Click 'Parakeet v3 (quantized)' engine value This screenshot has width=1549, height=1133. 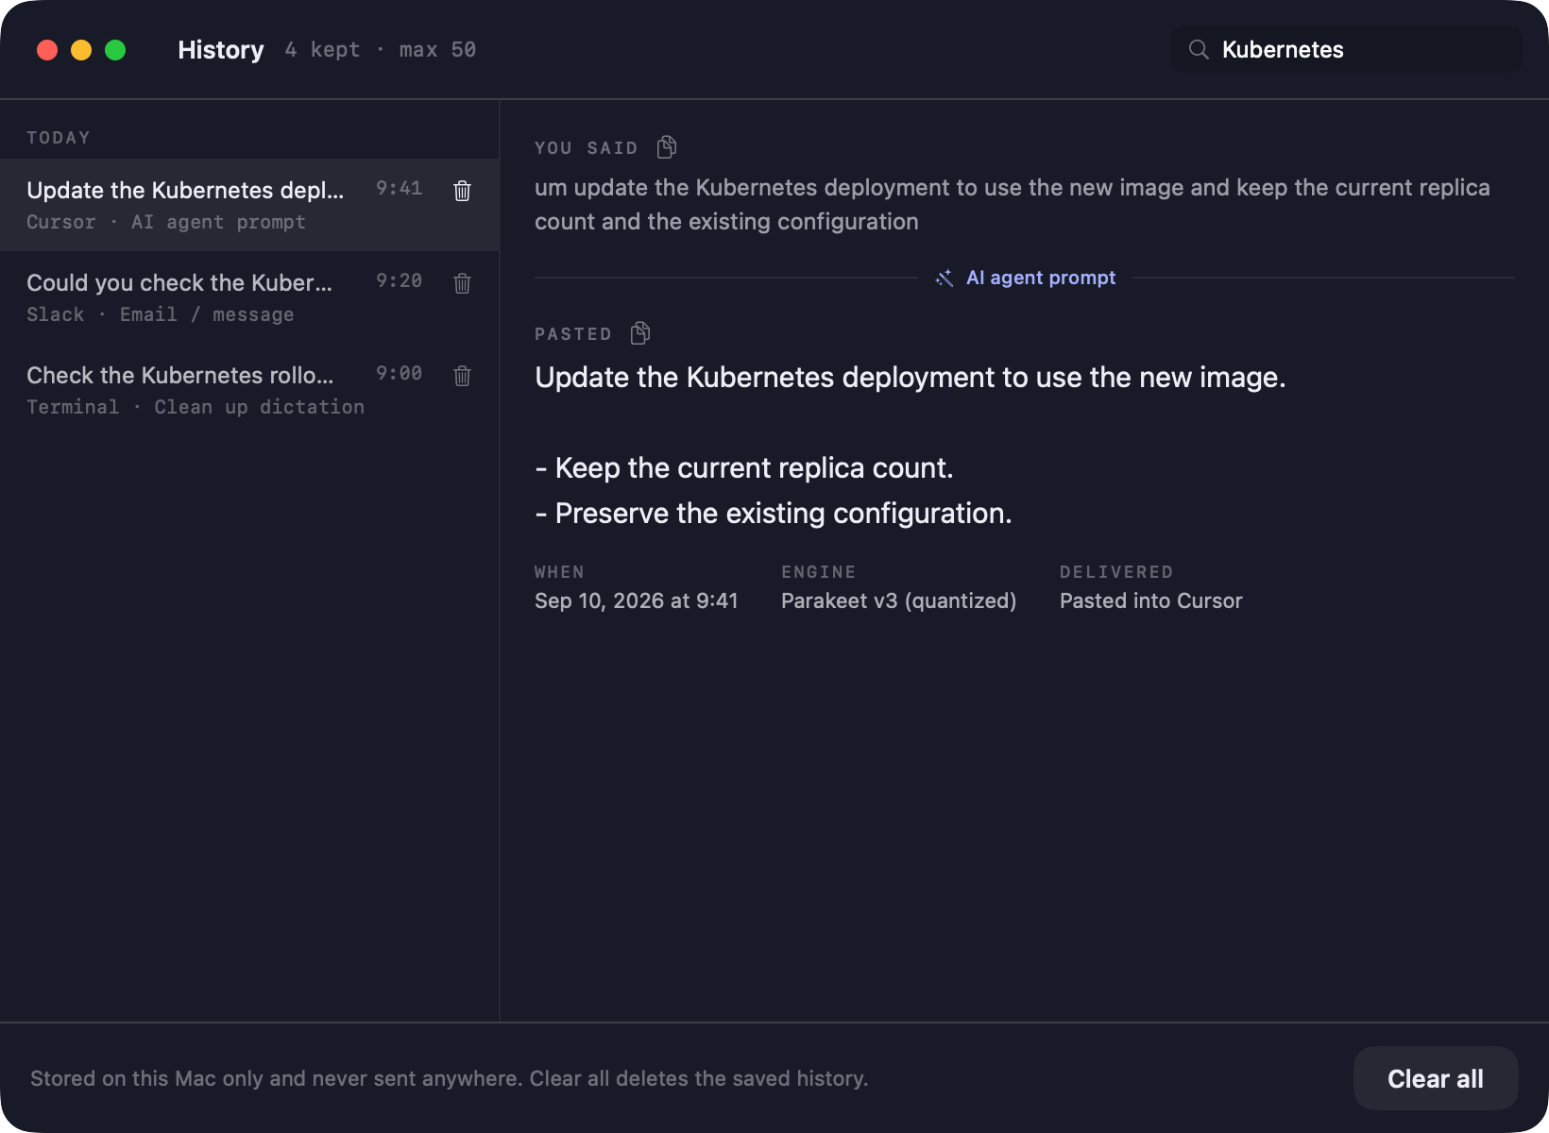coord(898,600)
